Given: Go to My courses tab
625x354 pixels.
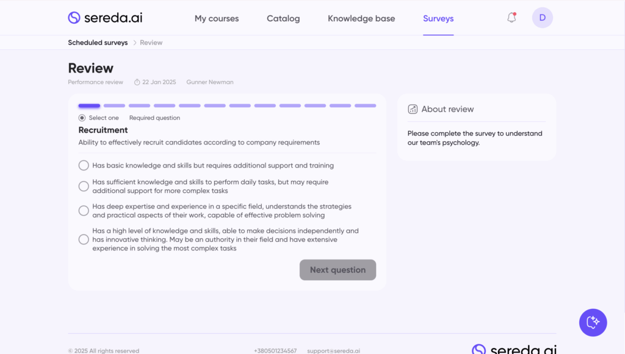Looking at the screenshot, I should [x=217, y=18].
